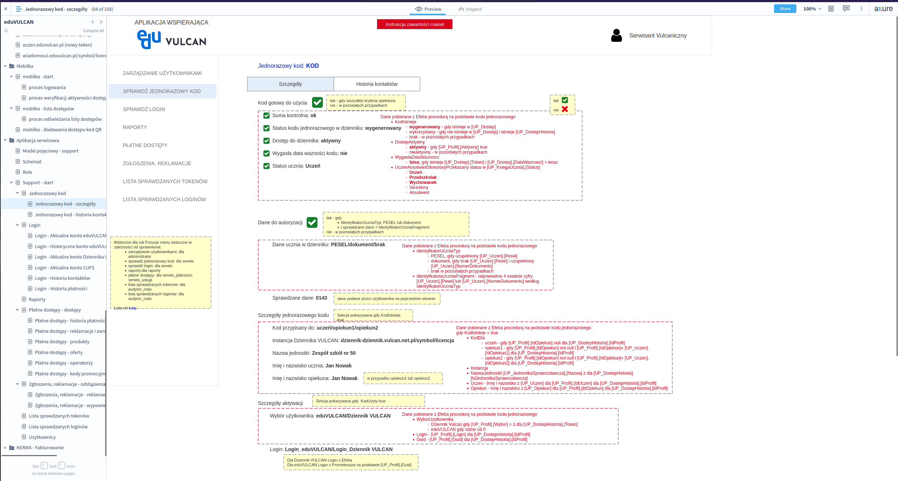Collapse the Mobilka folder in sitemap
The image size is (898, 481).
(5, 66)
